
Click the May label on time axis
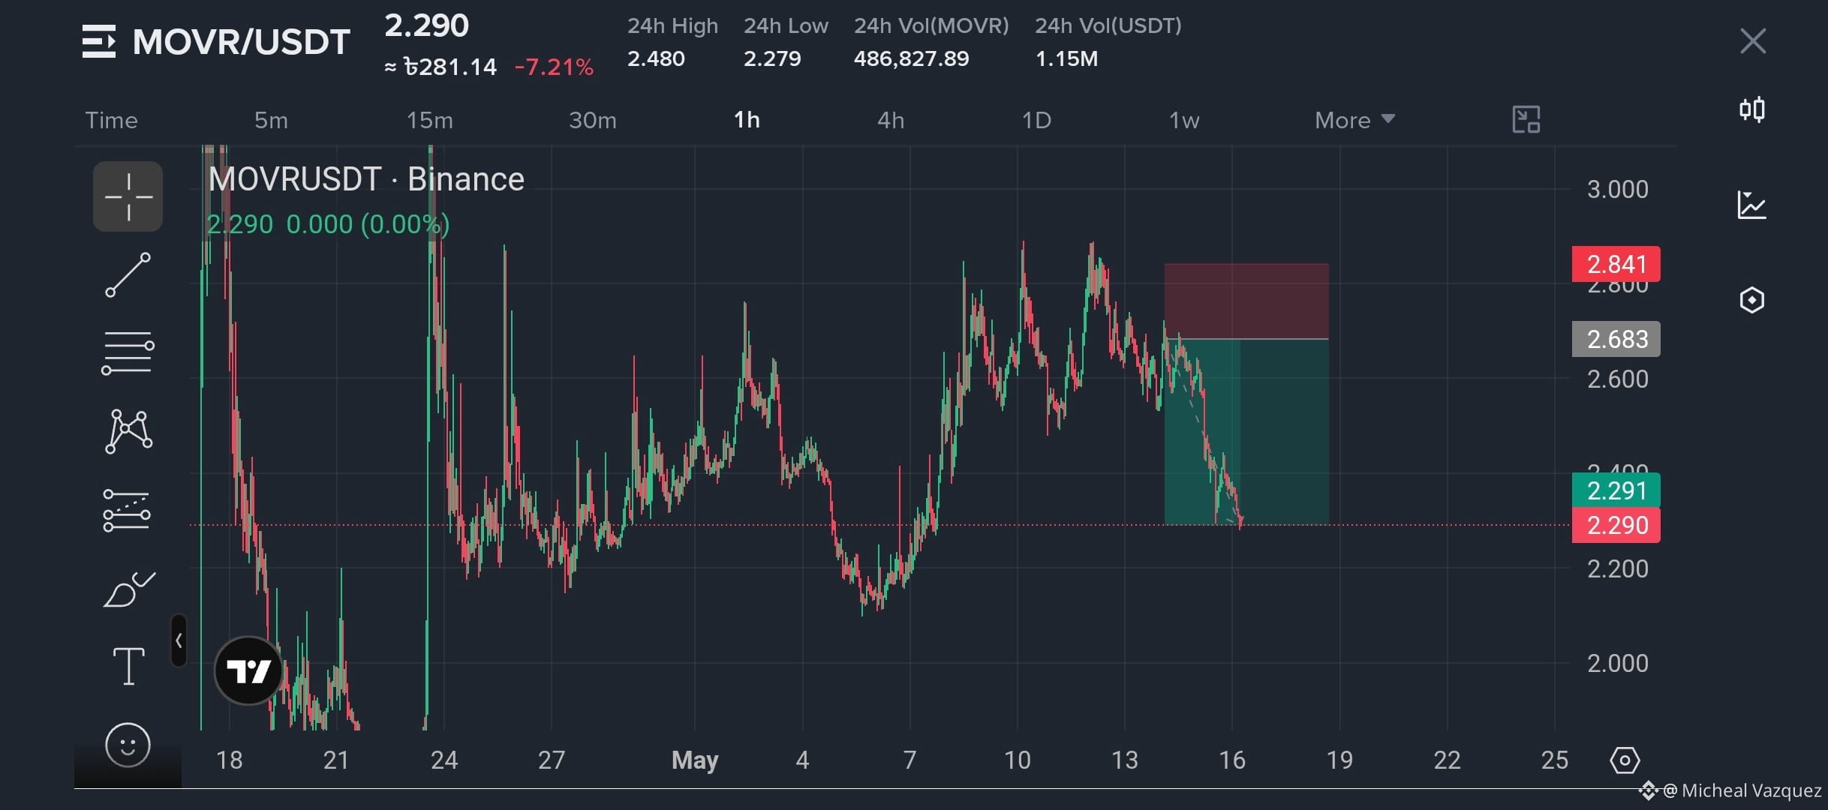click(x=695, y=760)
